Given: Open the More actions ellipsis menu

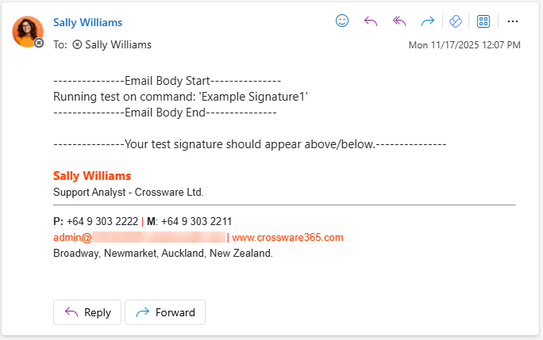Looking at the screenshot, I should [512, 21].
